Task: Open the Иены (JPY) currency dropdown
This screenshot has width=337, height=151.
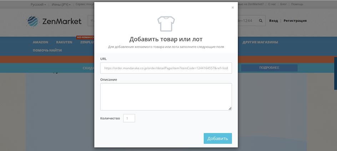Action: (61, 4)
